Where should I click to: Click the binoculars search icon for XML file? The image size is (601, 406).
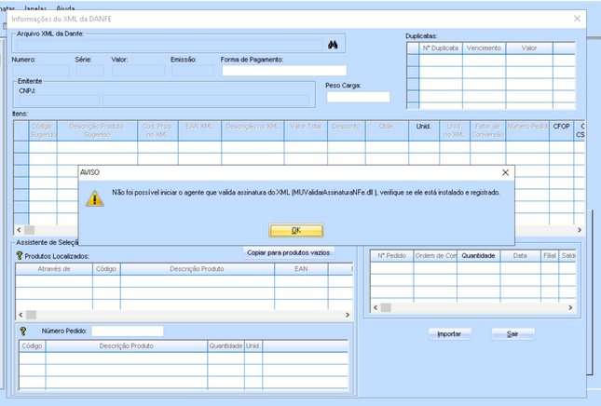(x=333, y=45)
